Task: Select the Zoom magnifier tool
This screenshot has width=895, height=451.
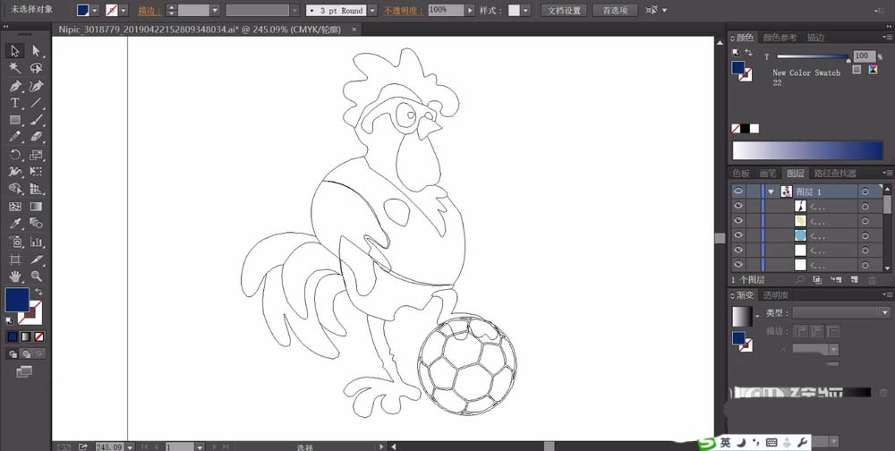Action: click(x=37, y=277)
